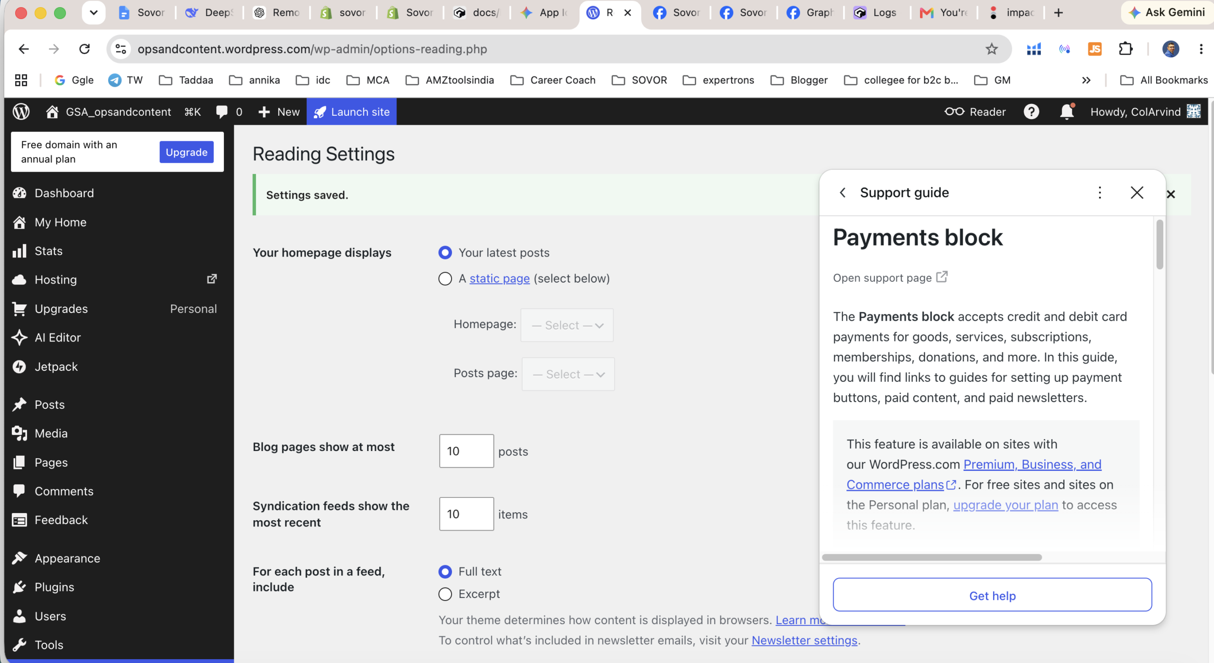Click the Upgrade button
1214x663 pixels.
(186, 152)
